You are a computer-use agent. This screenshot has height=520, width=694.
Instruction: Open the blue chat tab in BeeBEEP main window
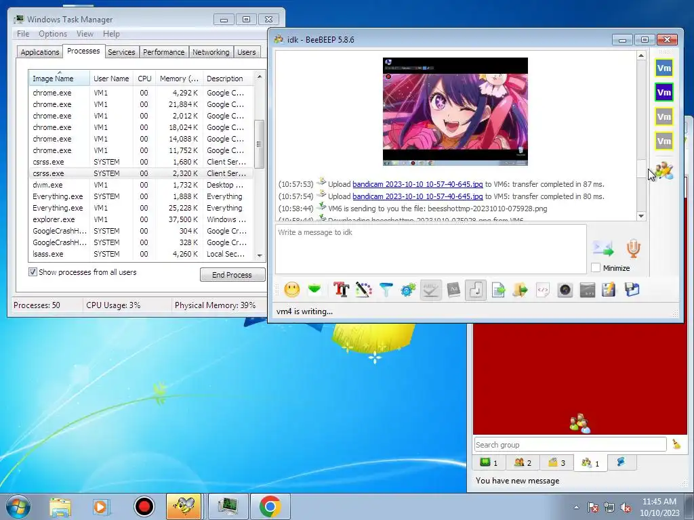(621, 462)
